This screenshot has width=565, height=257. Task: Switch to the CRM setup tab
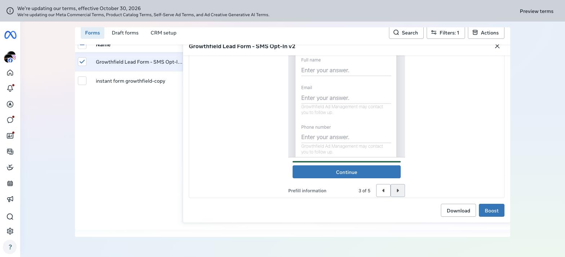pos(164,33)
